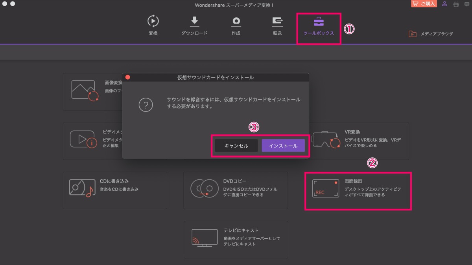This screenshot has height=265, width=472.
Task: Click the gift box icon
Action: 456,4
